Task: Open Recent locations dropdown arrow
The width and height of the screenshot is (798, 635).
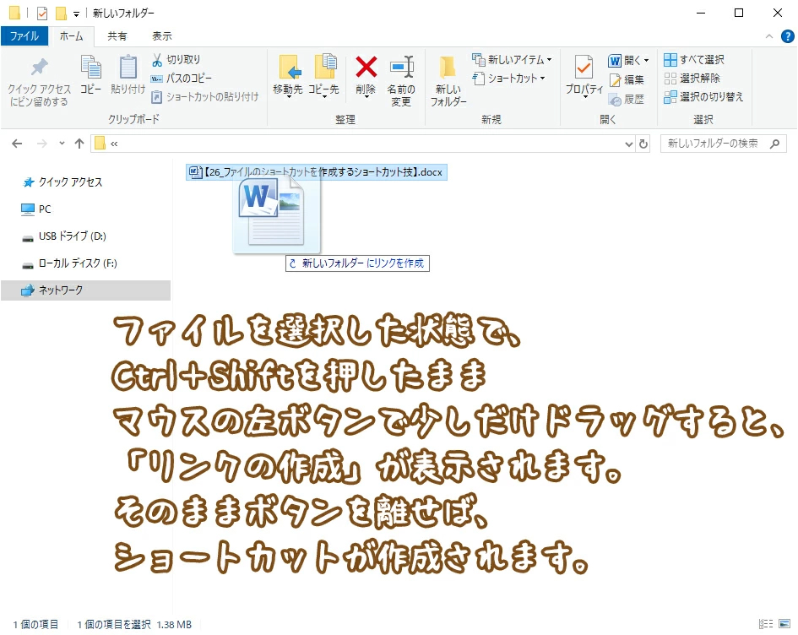Action: (62, 144)
